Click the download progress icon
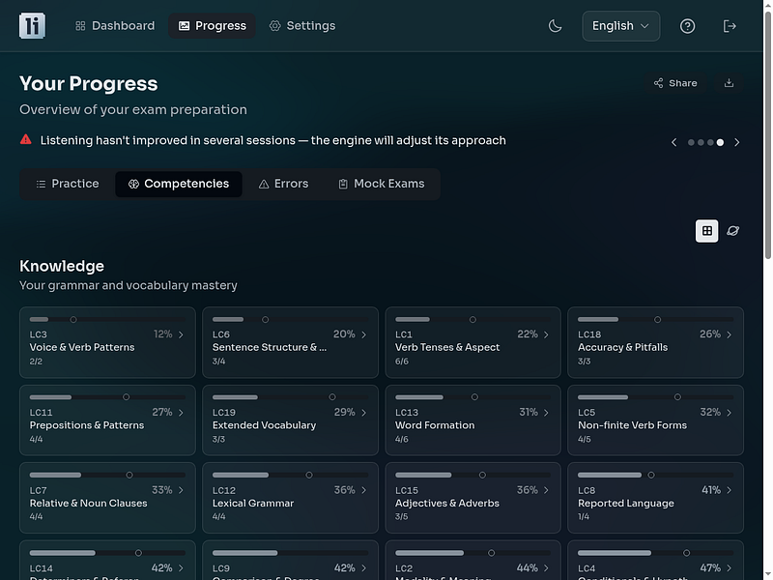This screenshot has width=773, height=580. (x=729, y=83)
